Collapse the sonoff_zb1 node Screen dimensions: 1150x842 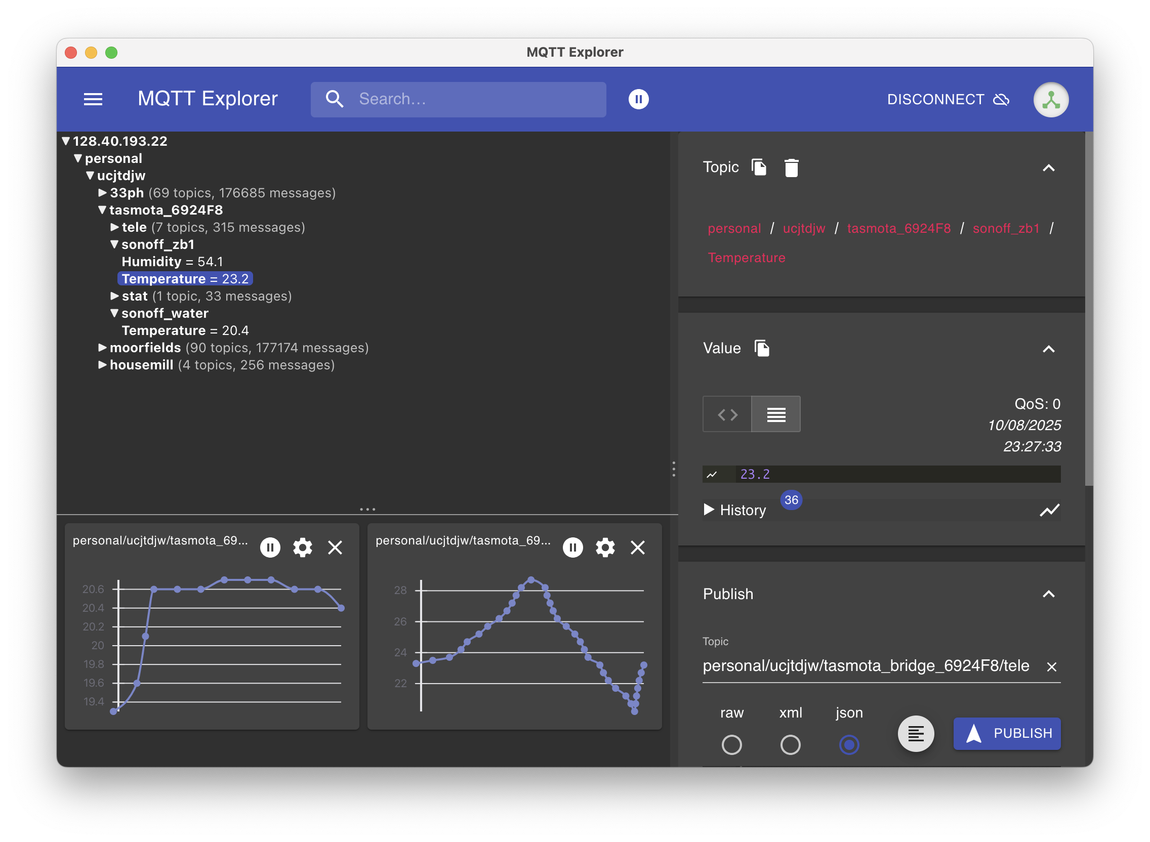click(x=115, y=244)
